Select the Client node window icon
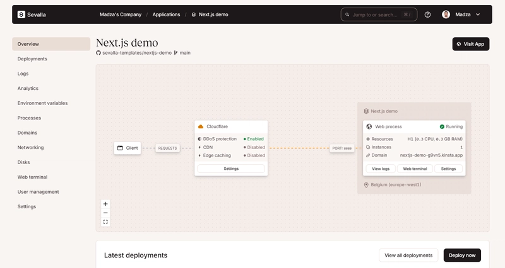This screenshot has width=505, height=268. pos(120,148)
